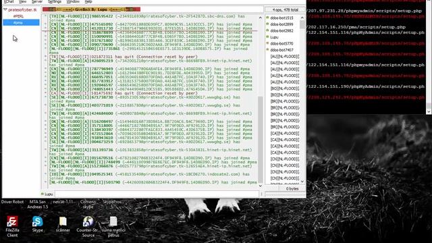Focus the chat message input field
Viewport: 432px width, 243px height.
(157, 194)
